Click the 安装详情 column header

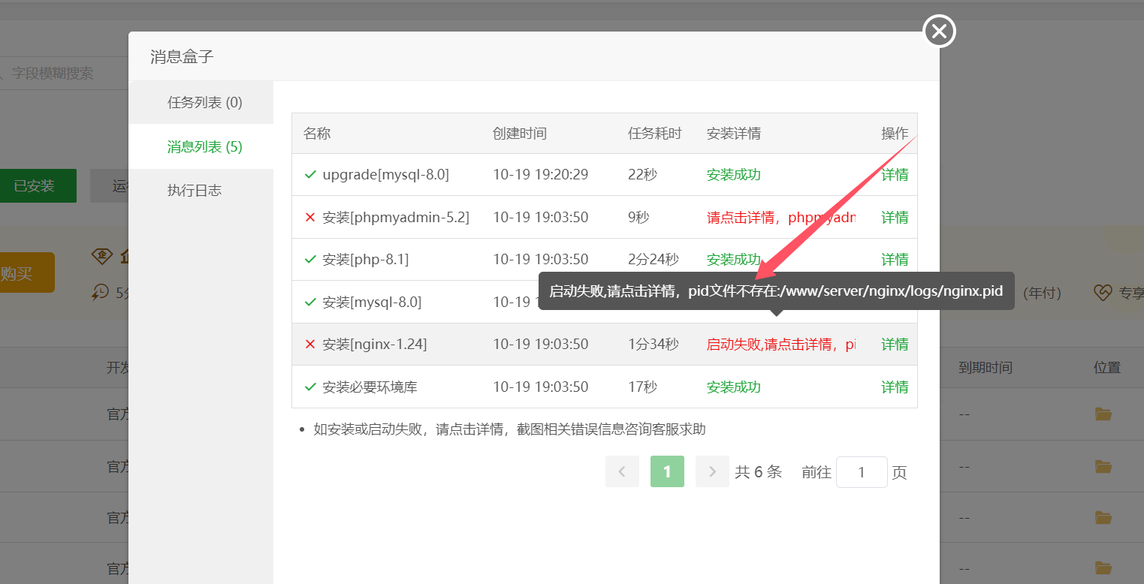point(734,134)
